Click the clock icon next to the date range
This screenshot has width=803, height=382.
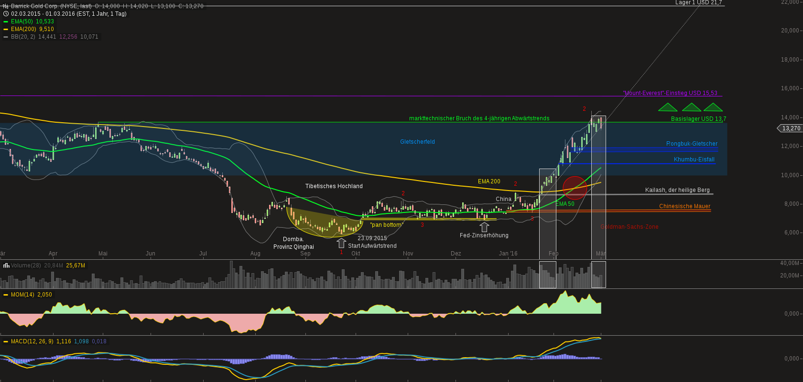click(x=6, y=14)
